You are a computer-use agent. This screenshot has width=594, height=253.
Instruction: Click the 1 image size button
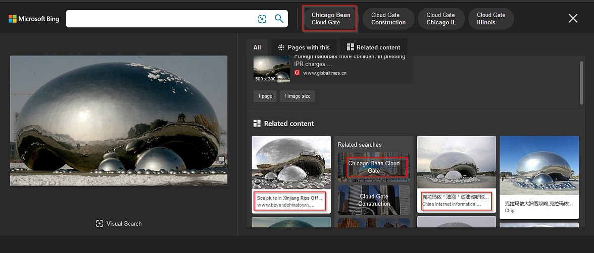298,96
